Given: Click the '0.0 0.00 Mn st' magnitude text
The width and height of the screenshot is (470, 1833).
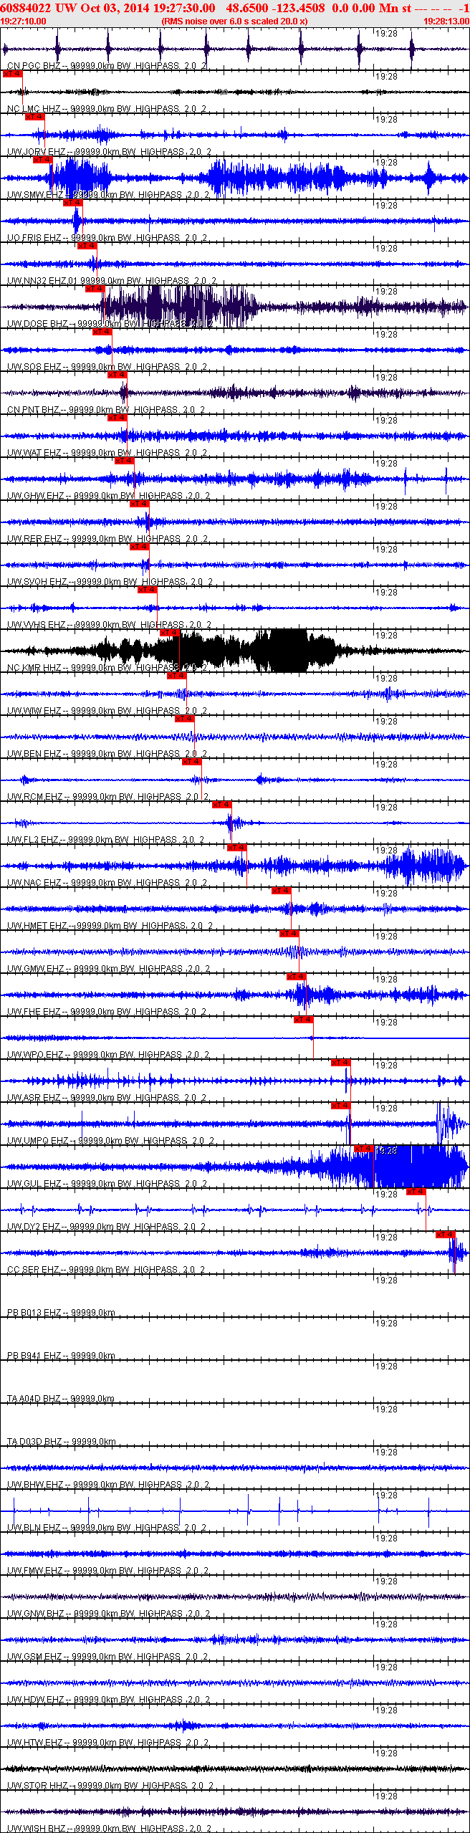Looking at the screenshot, I should pyautogui.click(x=372, y=8).
